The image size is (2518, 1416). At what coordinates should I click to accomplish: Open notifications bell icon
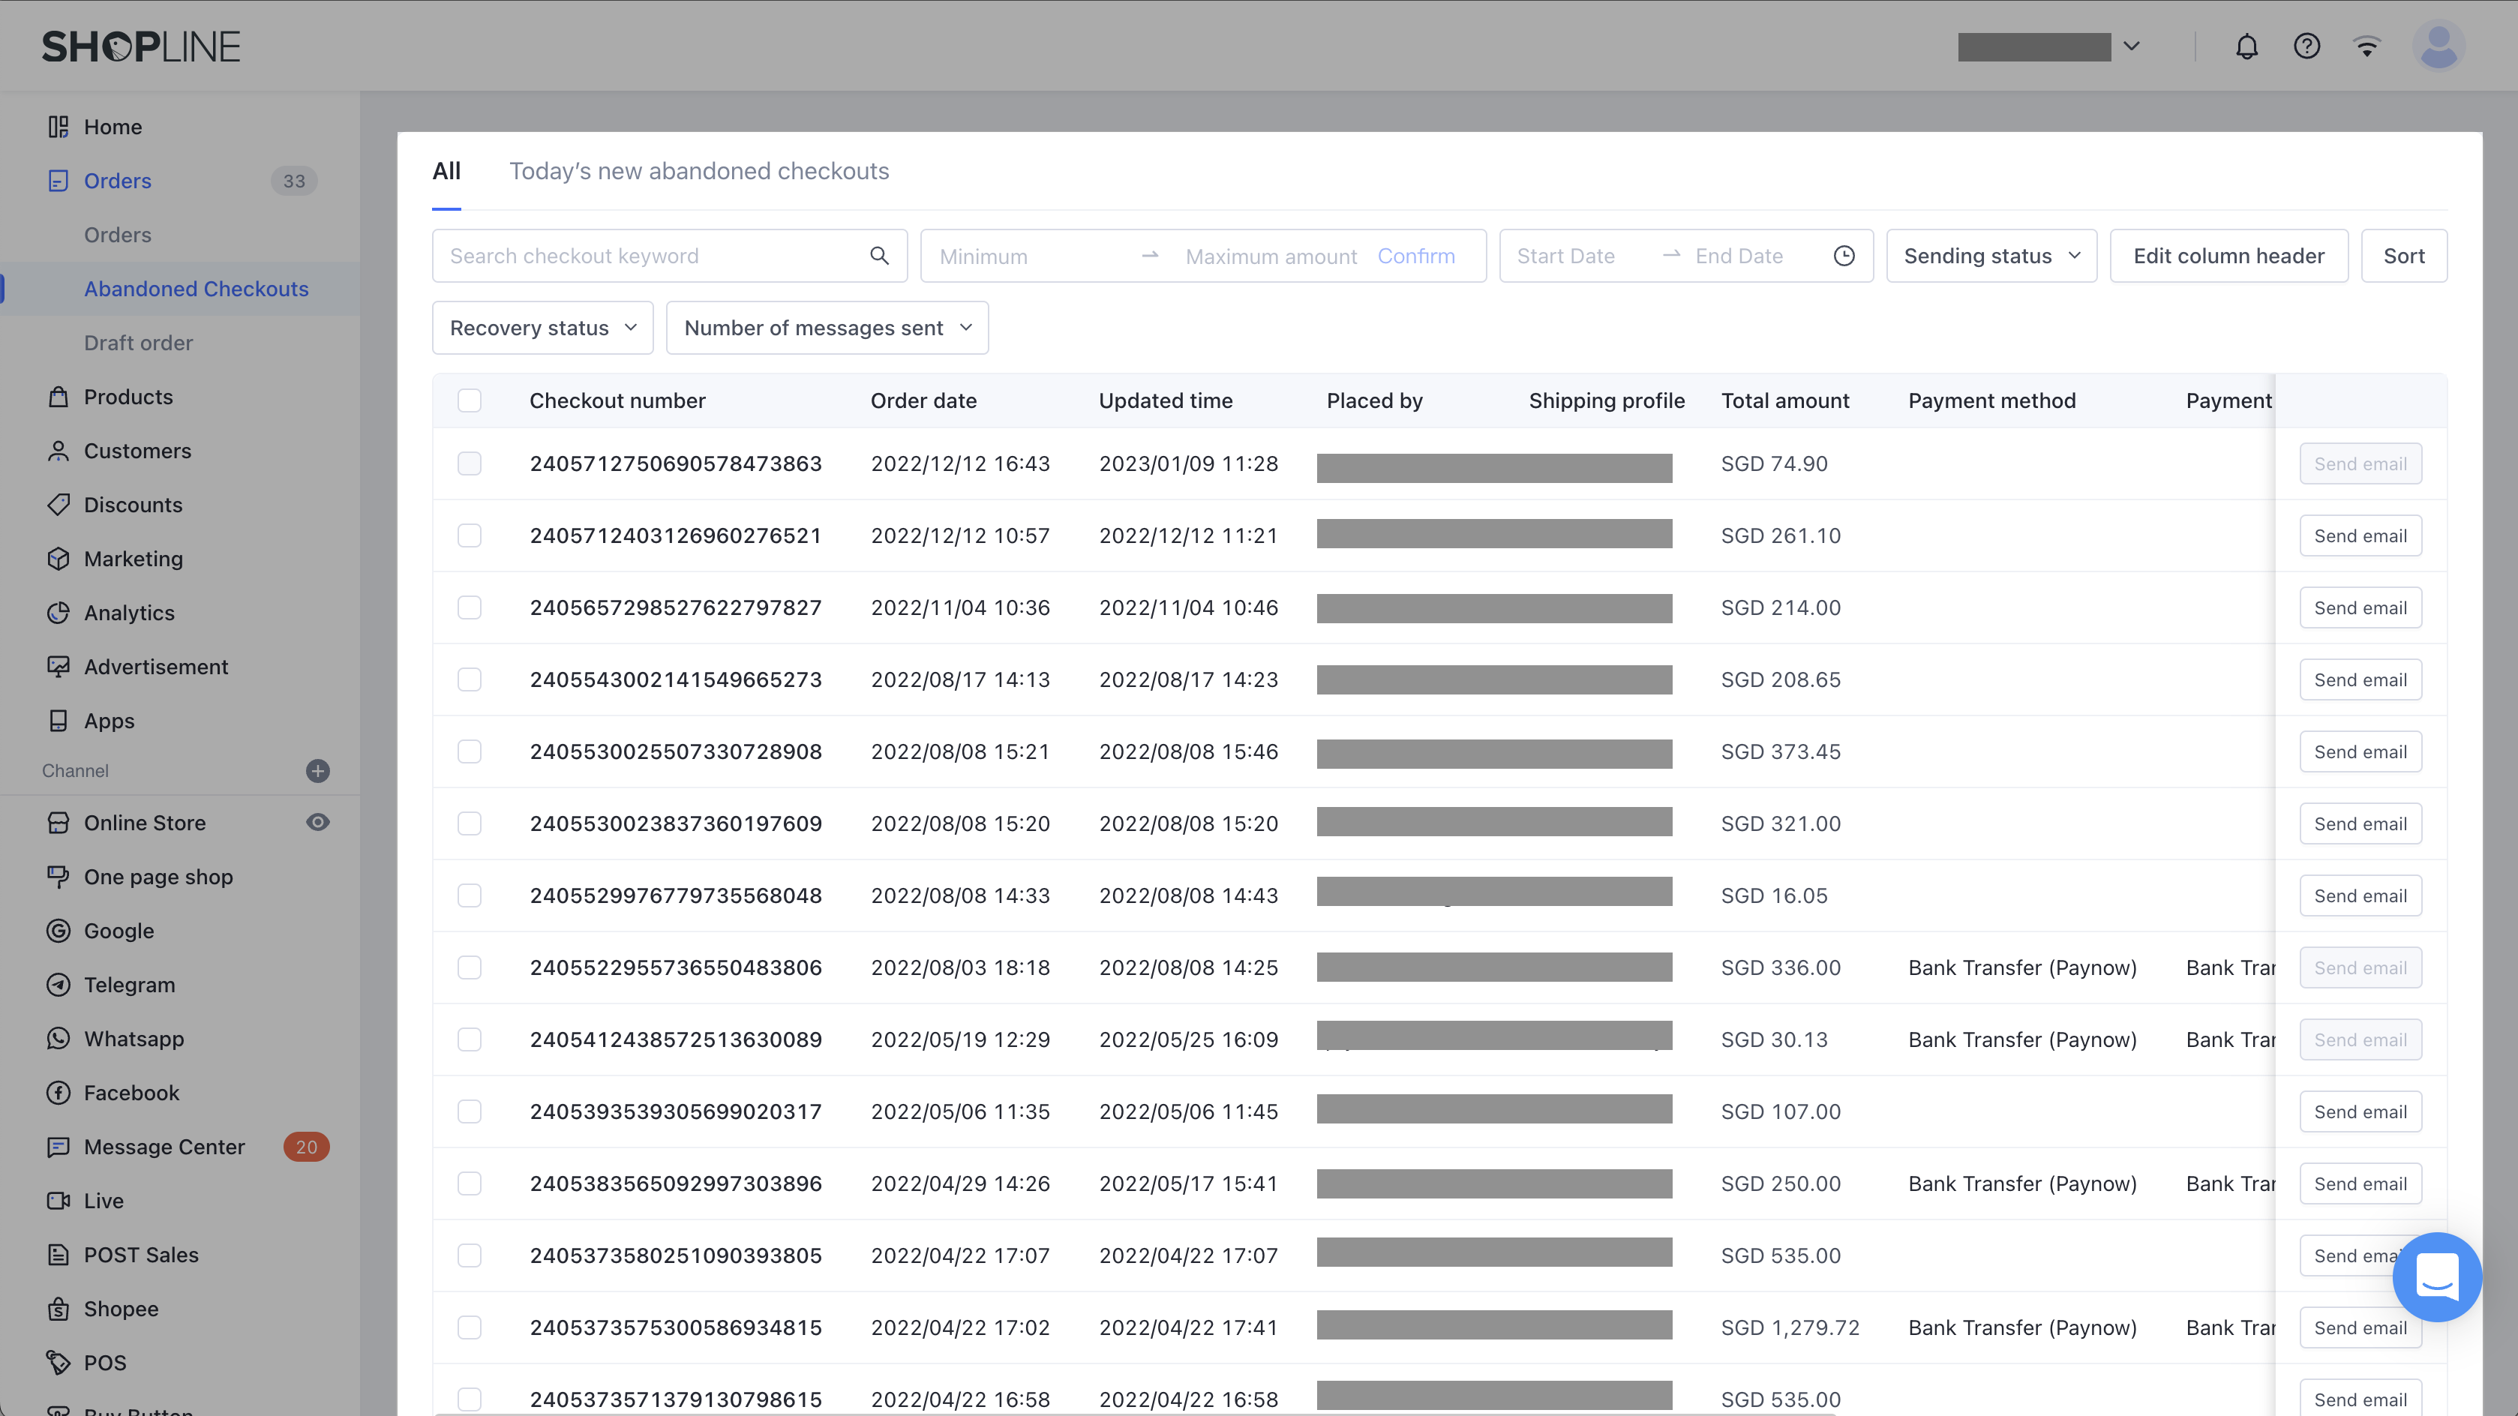pos(2246,46)
